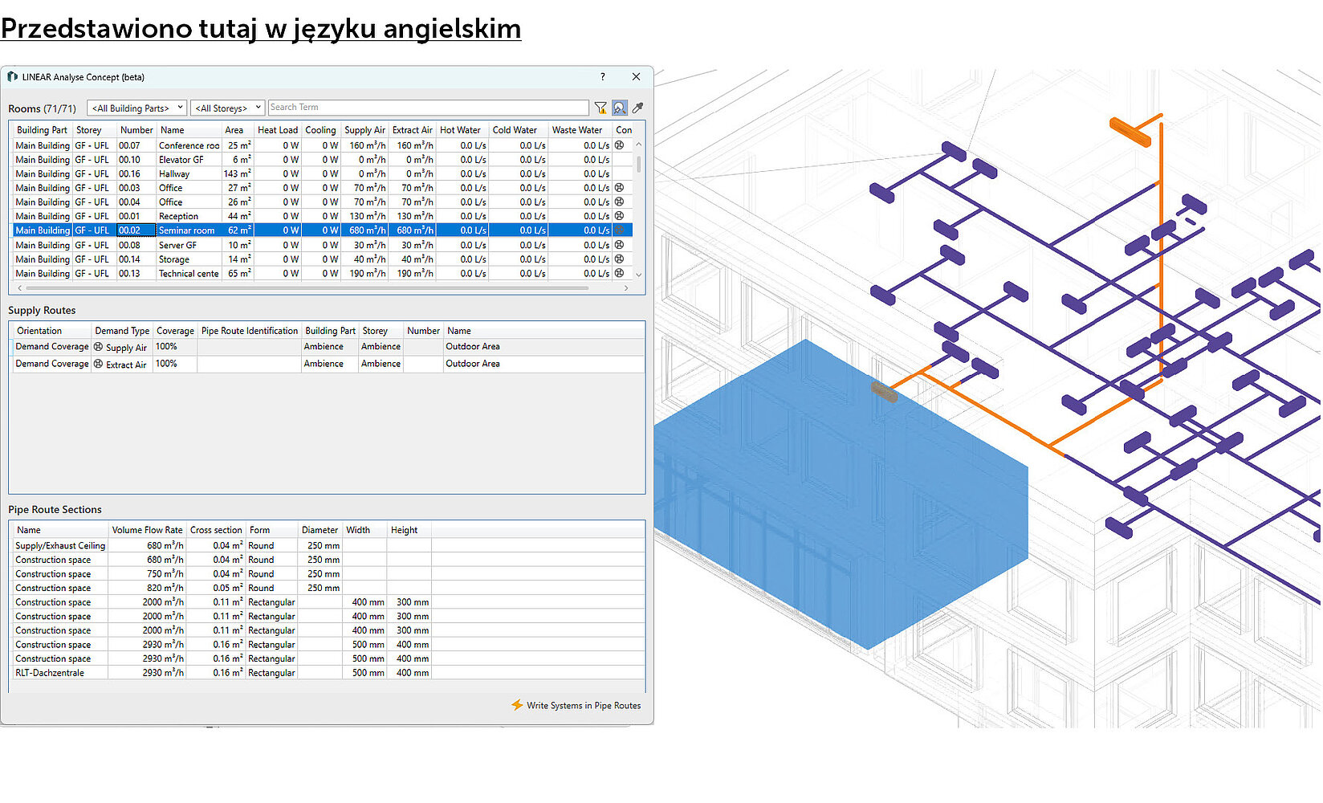
Task: Click the ventilation icon in Technical centre row
Action: click(x=620, y=273)
